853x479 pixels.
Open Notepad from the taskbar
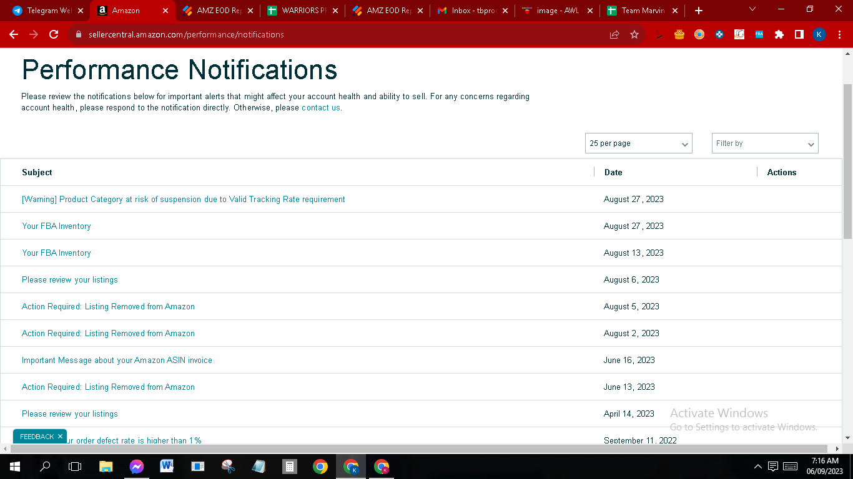tap(259, 467)
